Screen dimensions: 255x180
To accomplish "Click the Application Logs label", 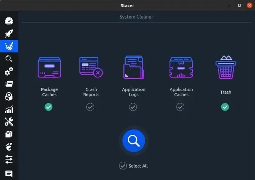I will (x=134, y=92).
